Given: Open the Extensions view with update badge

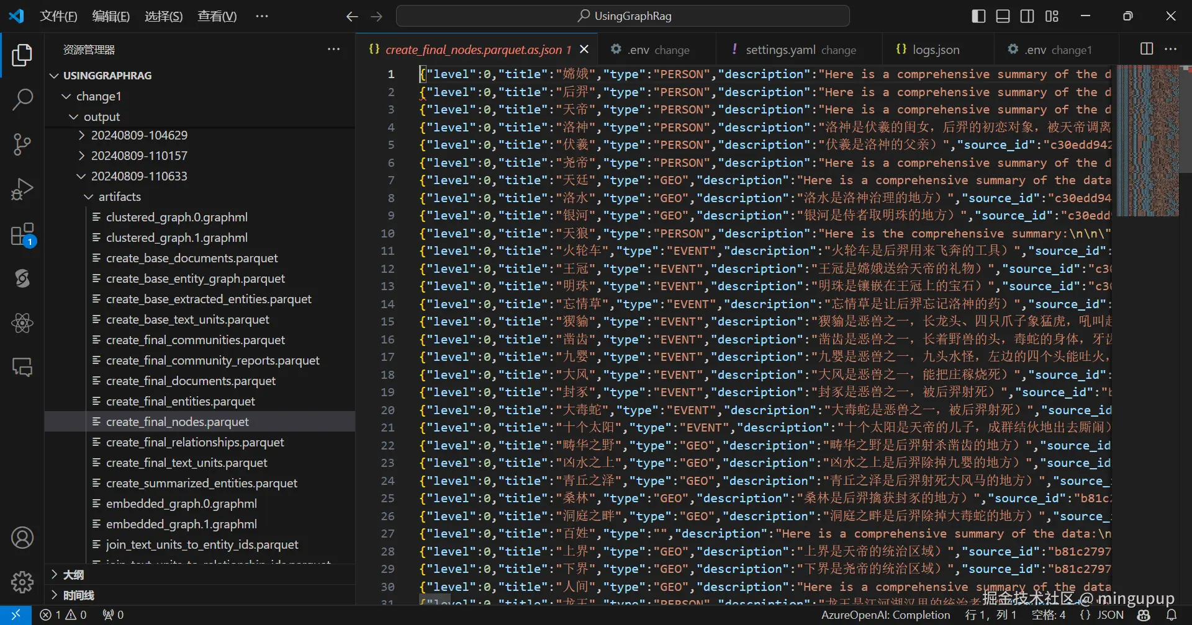Looking at the screenshot, I should pos(22,235).
